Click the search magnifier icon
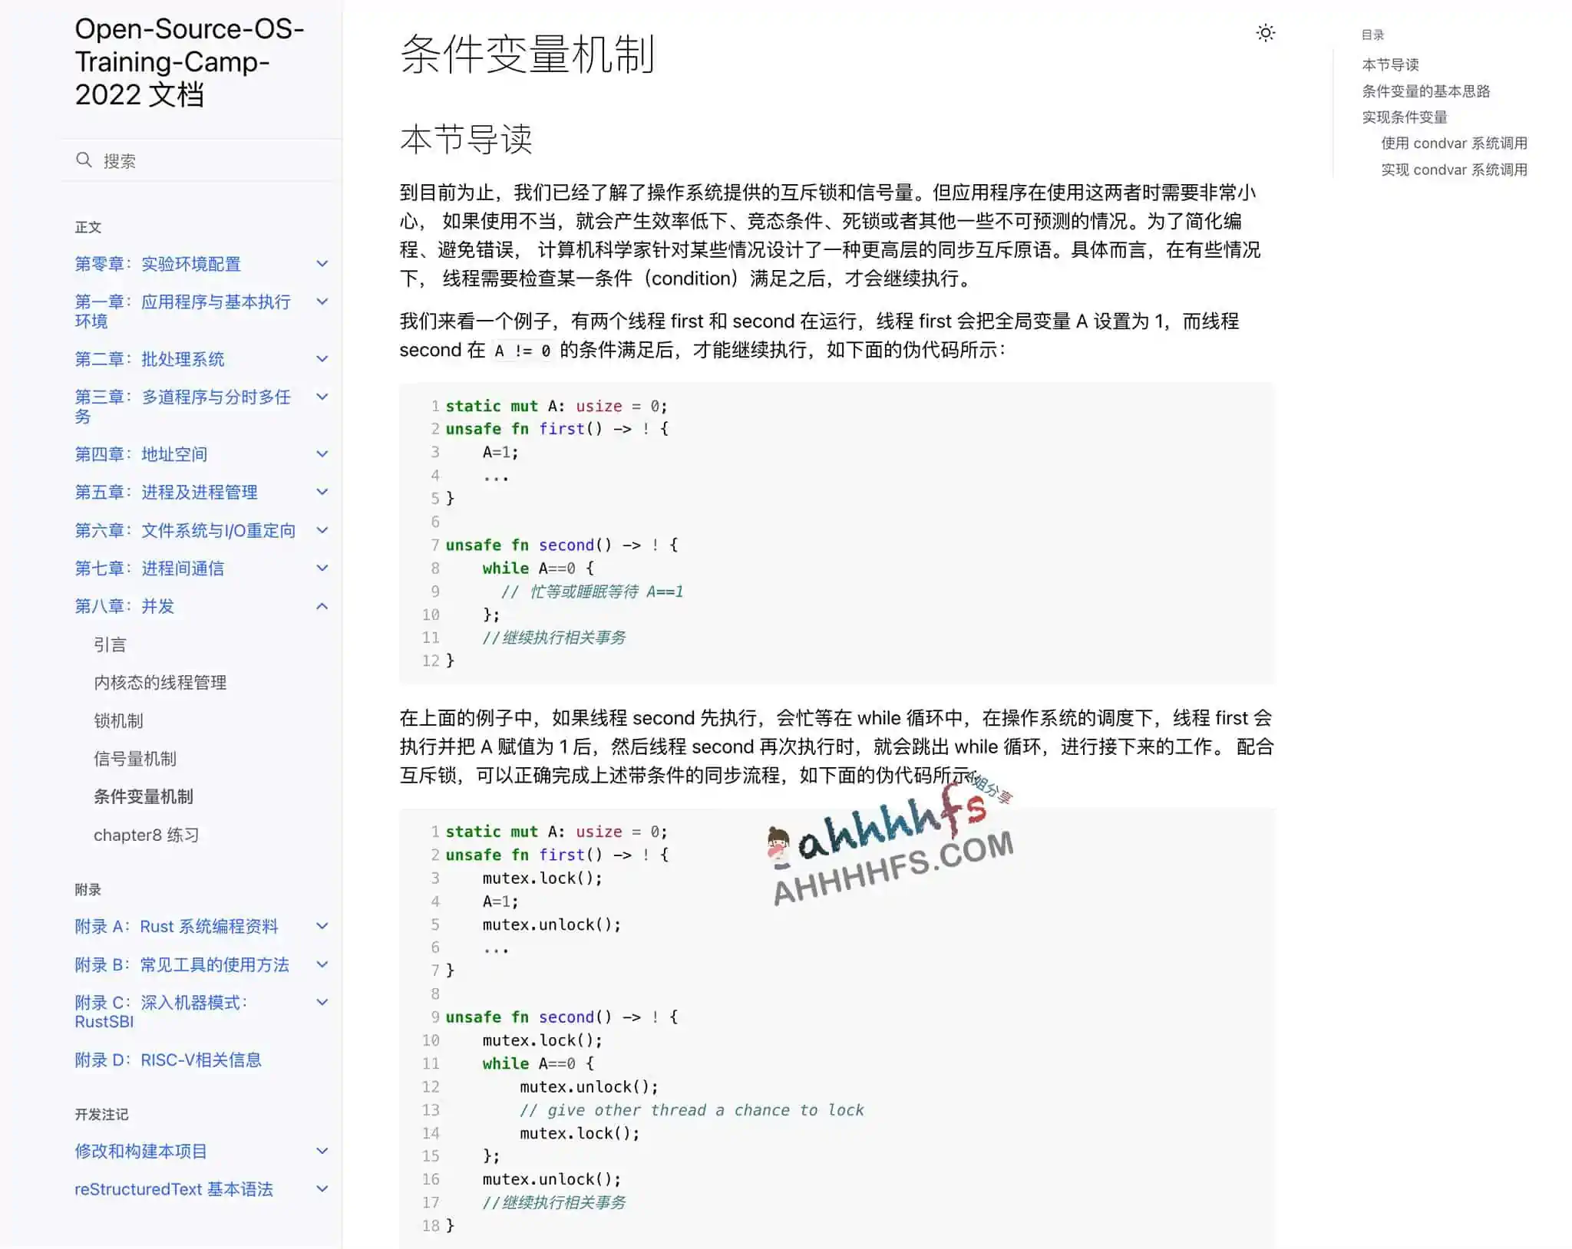The height and width of the screenshot is (1249, 1572). (84, 160)
